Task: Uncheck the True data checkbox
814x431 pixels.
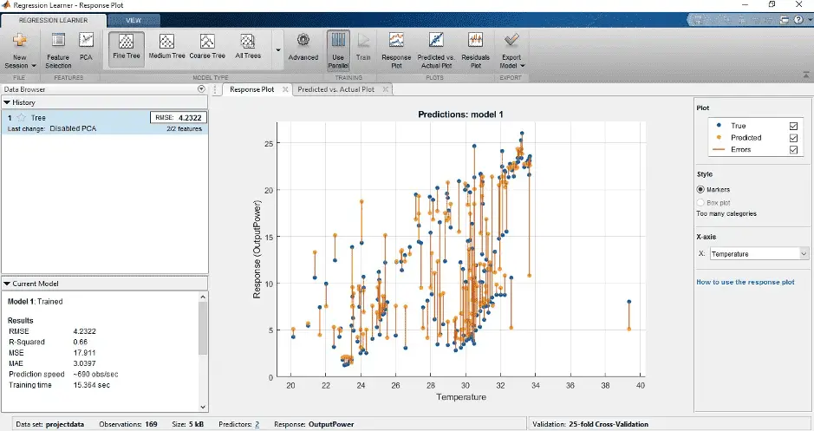Action: (793, 126)
